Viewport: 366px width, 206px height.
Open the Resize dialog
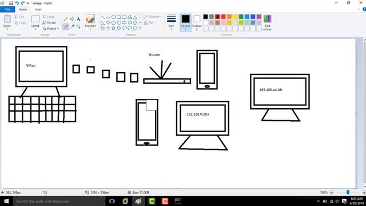click(x=49, y=23)
